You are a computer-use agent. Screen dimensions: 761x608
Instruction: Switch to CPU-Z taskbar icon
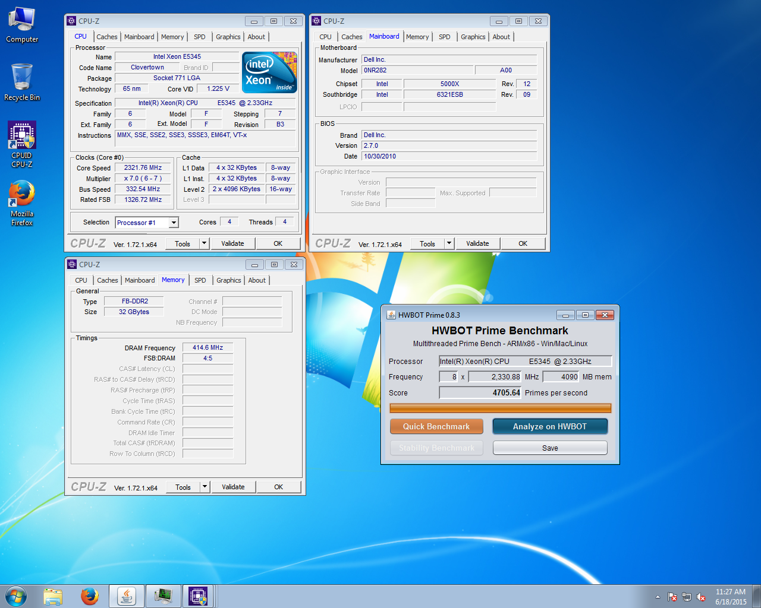[x=199, y=596]
